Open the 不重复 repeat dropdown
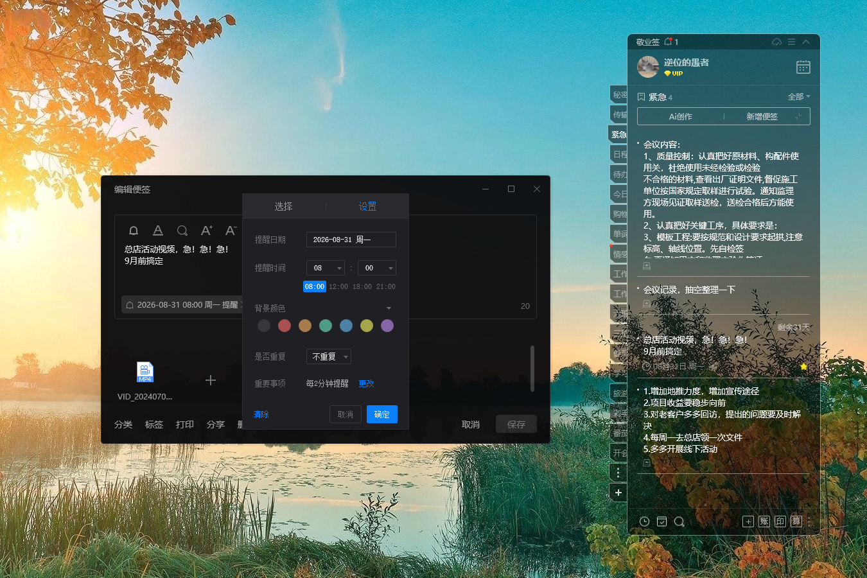867x578 pixels. pyautogui.click(x=329, y=356)
